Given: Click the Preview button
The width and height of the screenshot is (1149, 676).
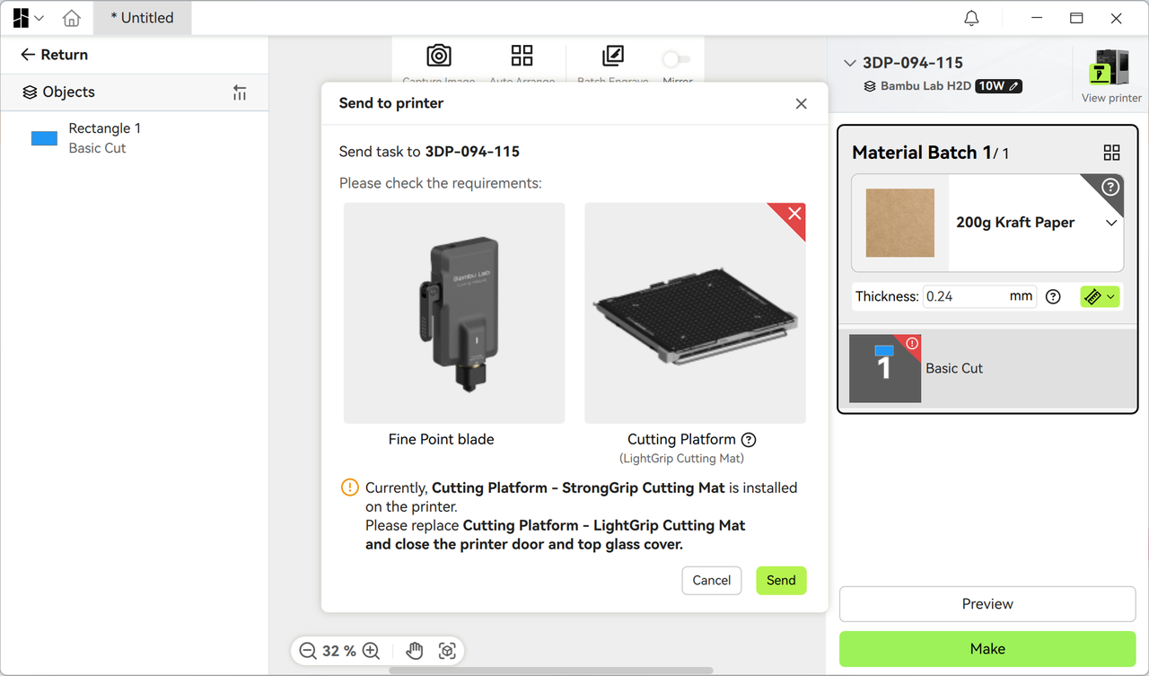Looking at the screenshot, I should click(987, 604).
